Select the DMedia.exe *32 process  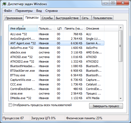57,98
